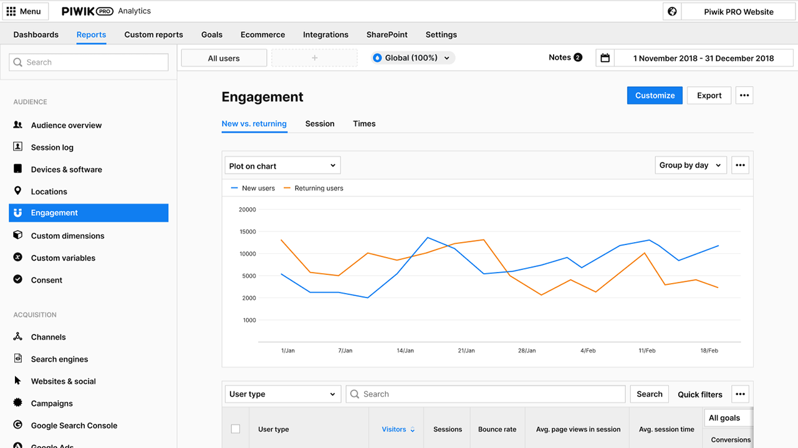
Task: Click the All users segment button
Action: pos(224,58)
